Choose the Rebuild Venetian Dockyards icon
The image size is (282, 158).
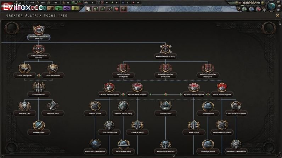tap(165, 68)
